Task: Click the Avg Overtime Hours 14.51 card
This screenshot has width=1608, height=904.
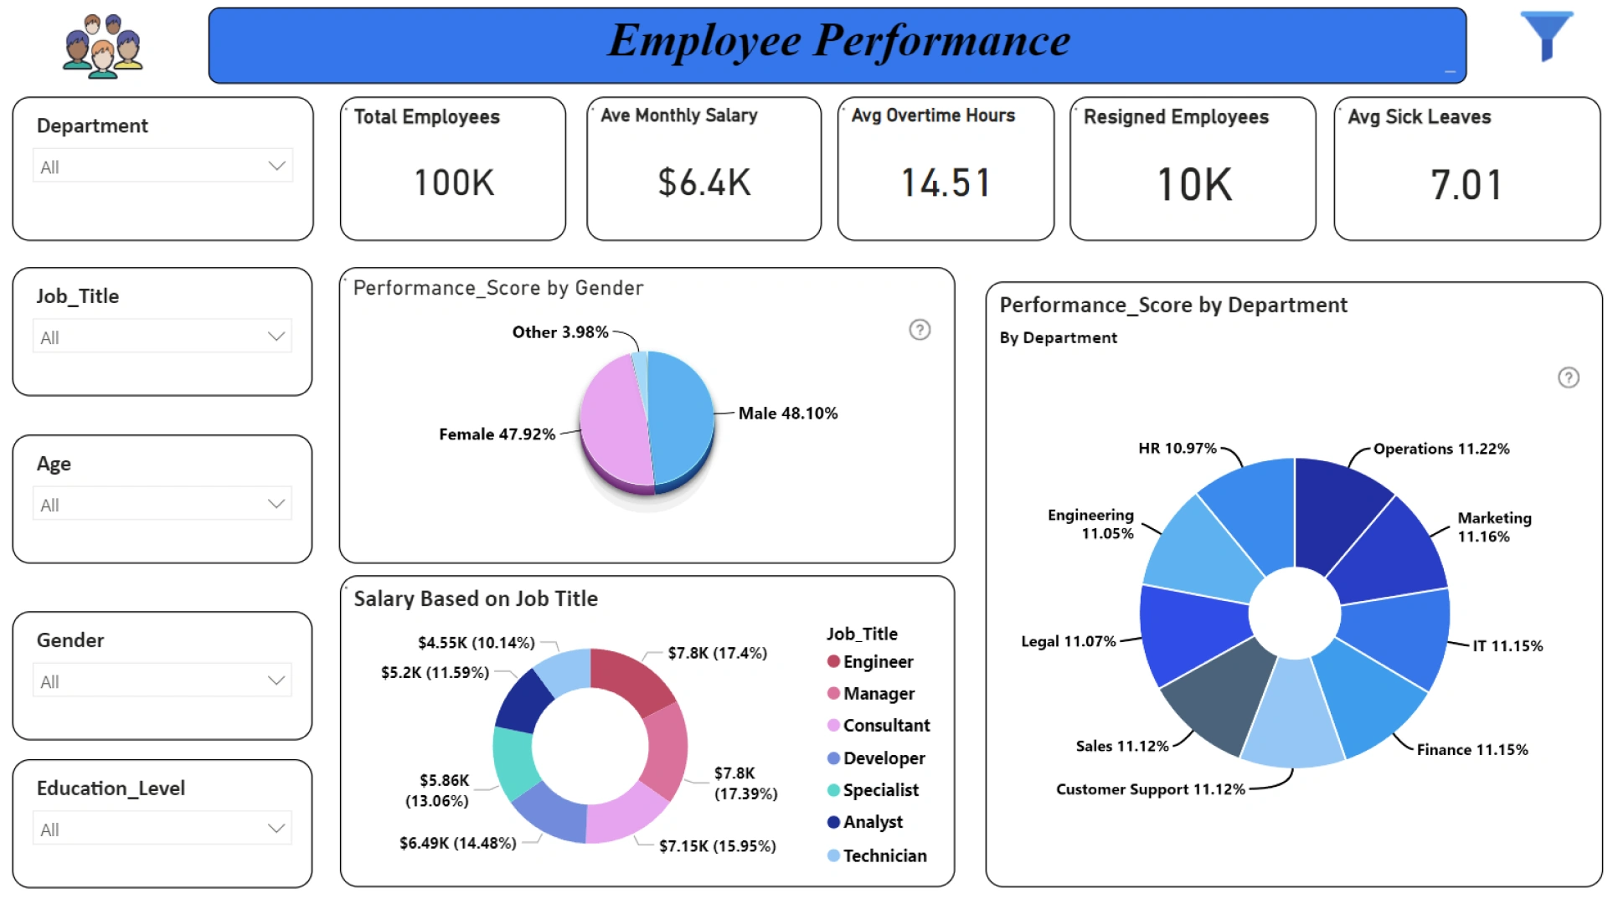Action: click(946, 169)
